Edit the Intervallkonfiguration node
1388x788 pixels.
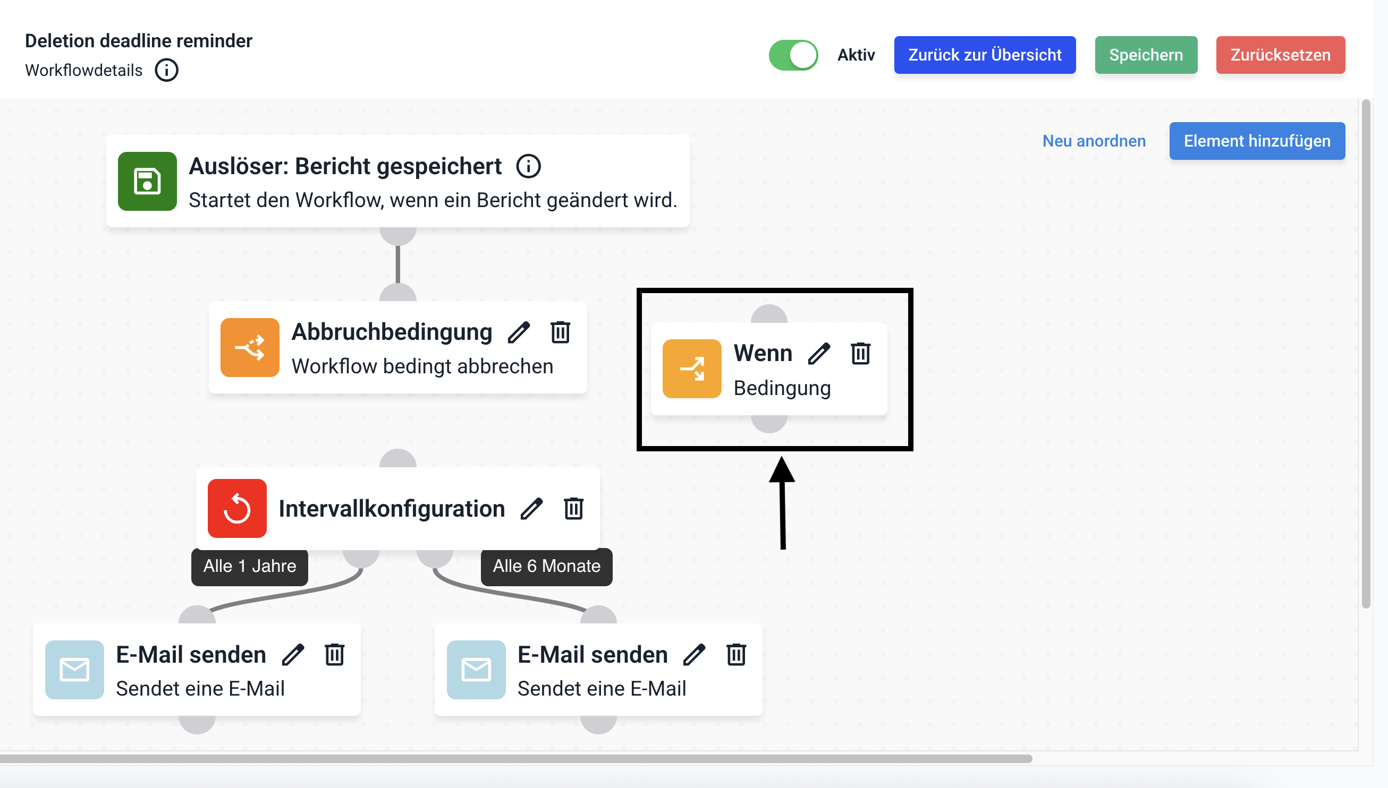(x=531, y=509)
